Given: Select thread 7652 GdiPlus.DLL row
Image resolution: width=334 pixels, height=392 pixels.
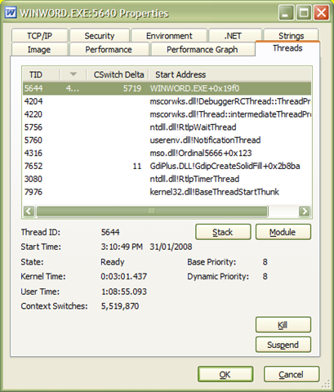Looking at the screenshot, I should (x=167, y=166).
